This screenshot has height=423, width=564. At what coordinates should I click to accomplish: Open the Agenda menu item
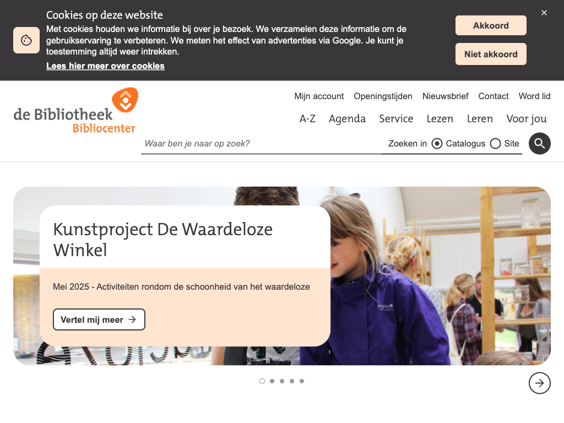click(347, 119)
